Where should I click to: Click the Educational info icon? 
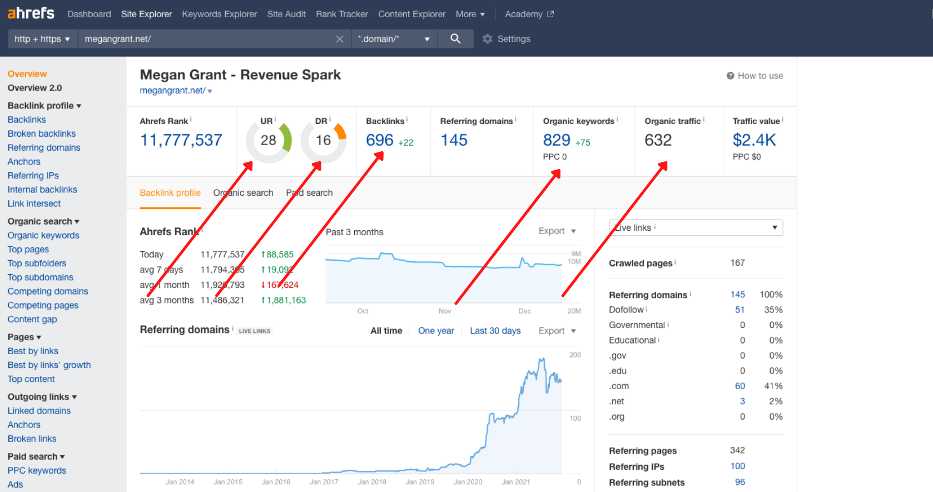point(659,339)
